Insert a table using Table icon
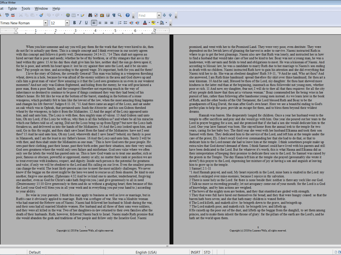 pyautogui.click(x=74, y=15)
